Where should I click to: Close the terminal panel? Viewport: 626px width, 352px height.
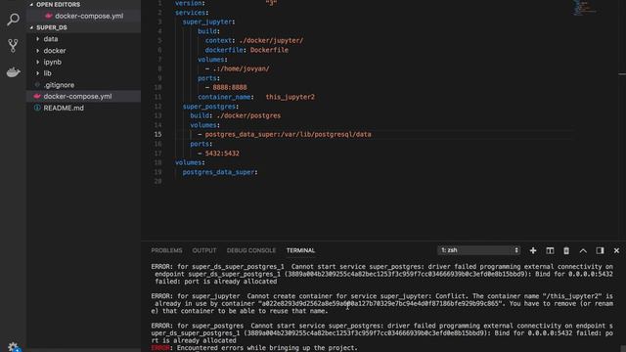coord(616,250)
